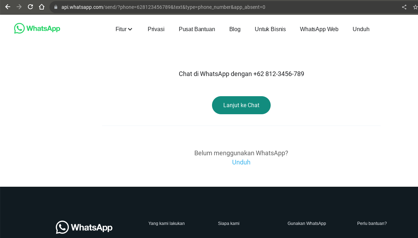Expand the Fitur dropdown menu
Image resolution: width=418 pixels, height=238 pixels.
point(124,29)
